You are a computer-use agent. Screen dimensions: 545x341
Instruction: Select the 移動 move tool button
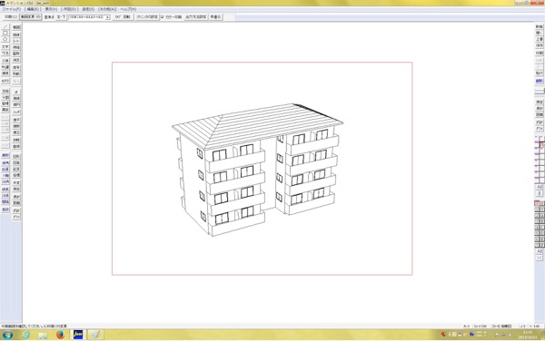pyautogui.click(x=16, y=73)
